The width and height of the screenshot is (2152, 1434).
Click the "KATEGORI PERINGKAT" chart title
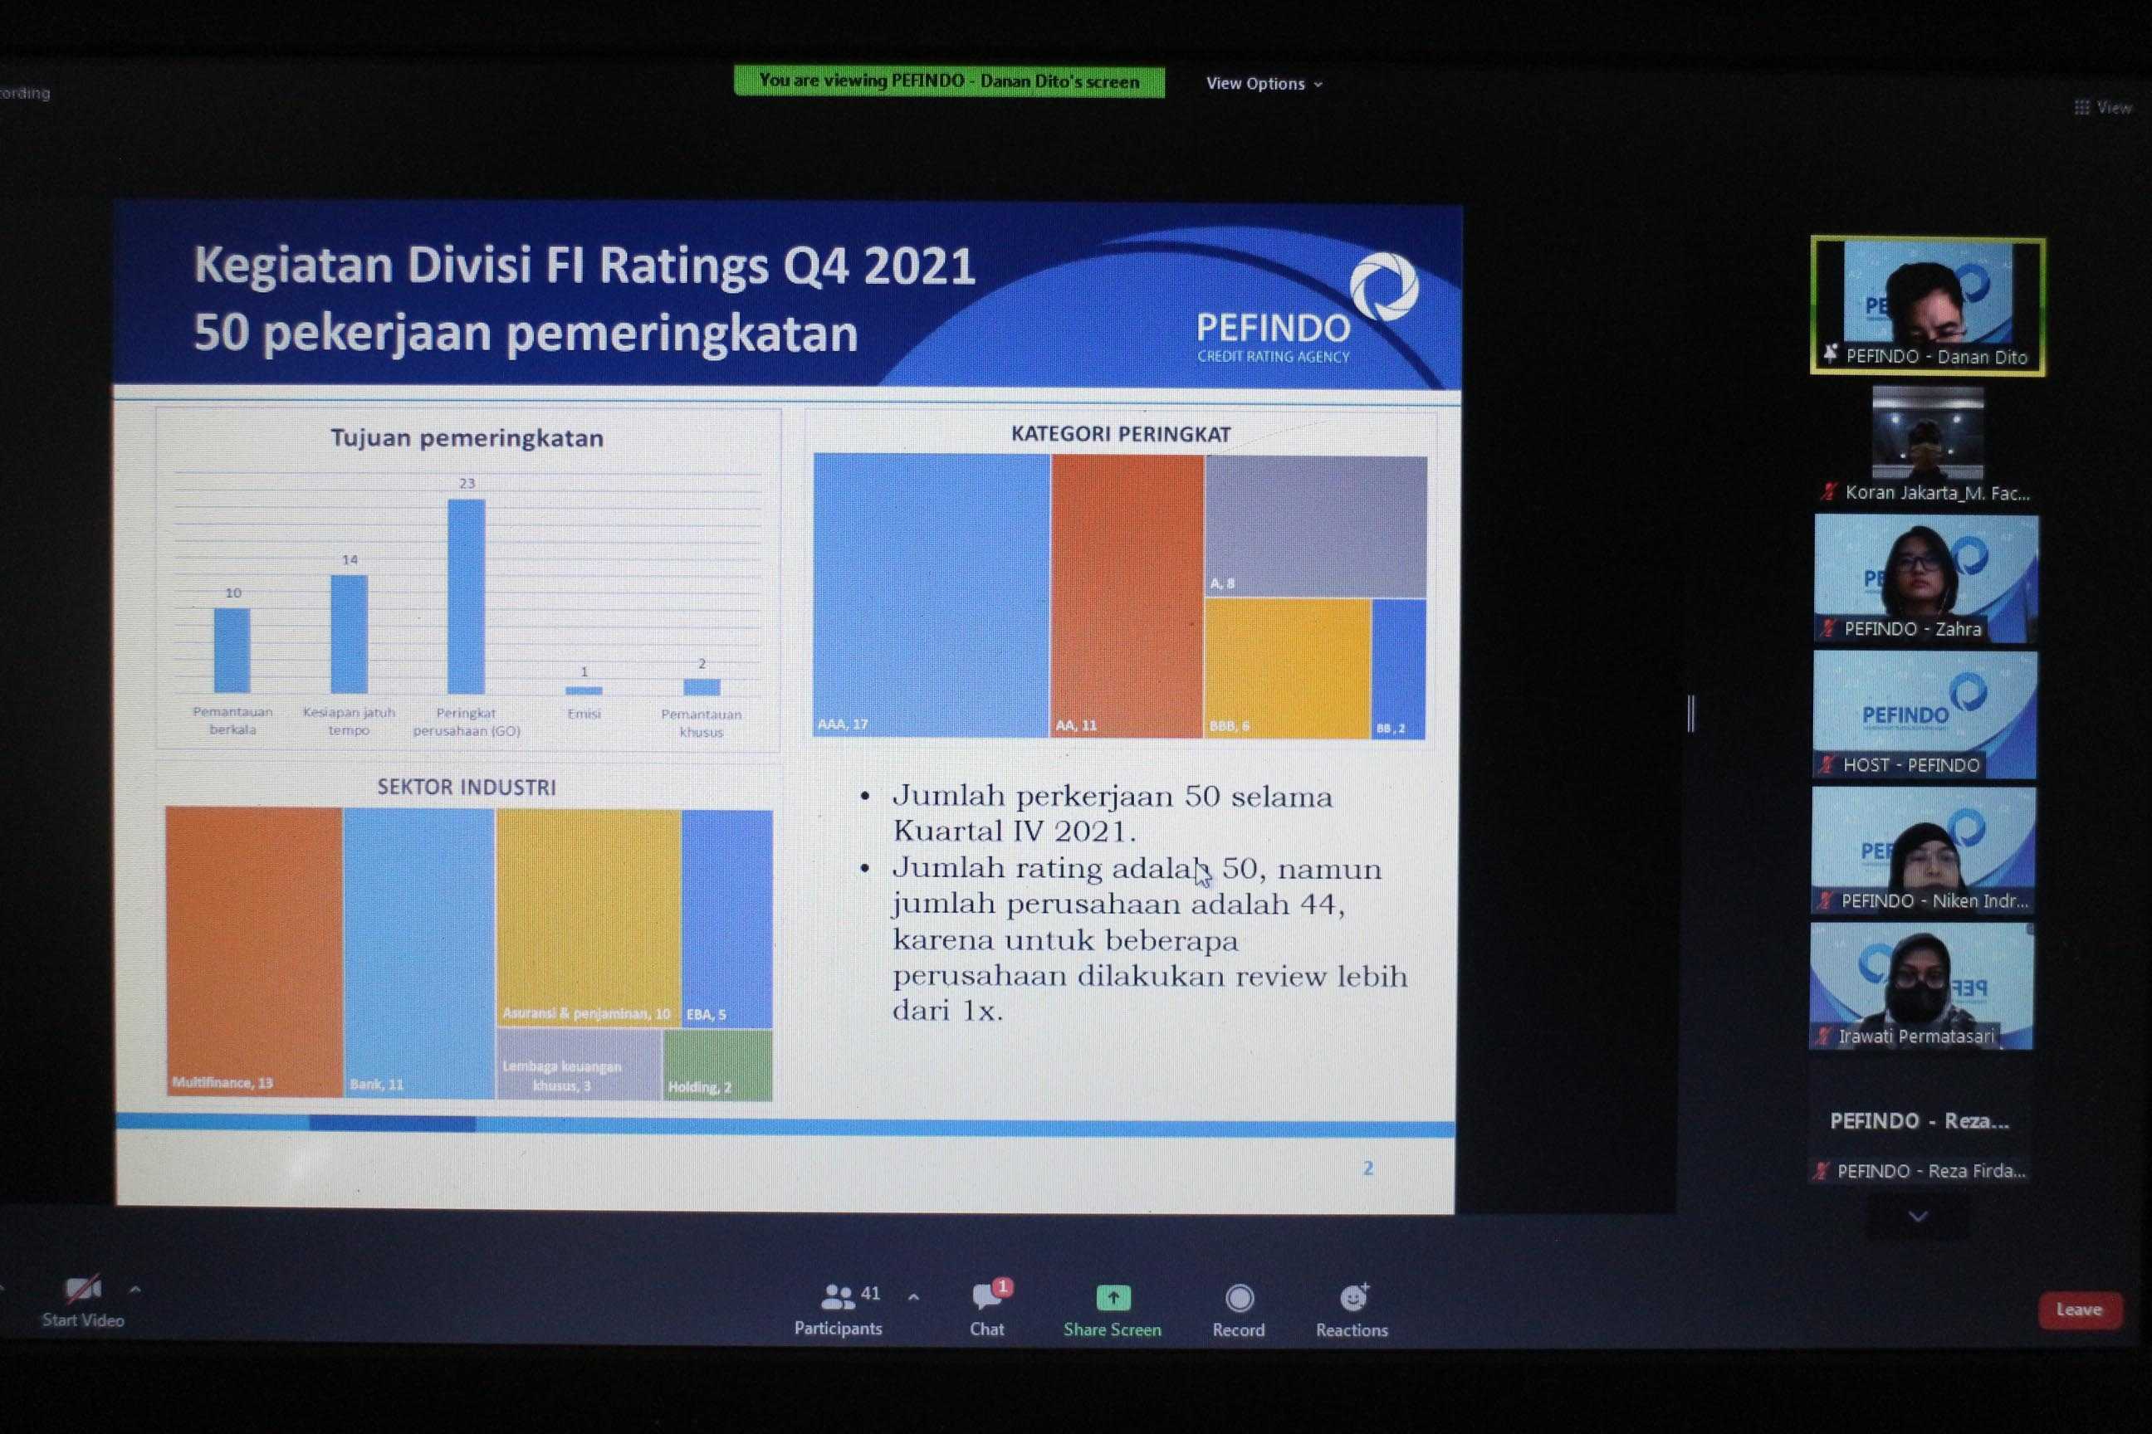(x=1121, y=434)
